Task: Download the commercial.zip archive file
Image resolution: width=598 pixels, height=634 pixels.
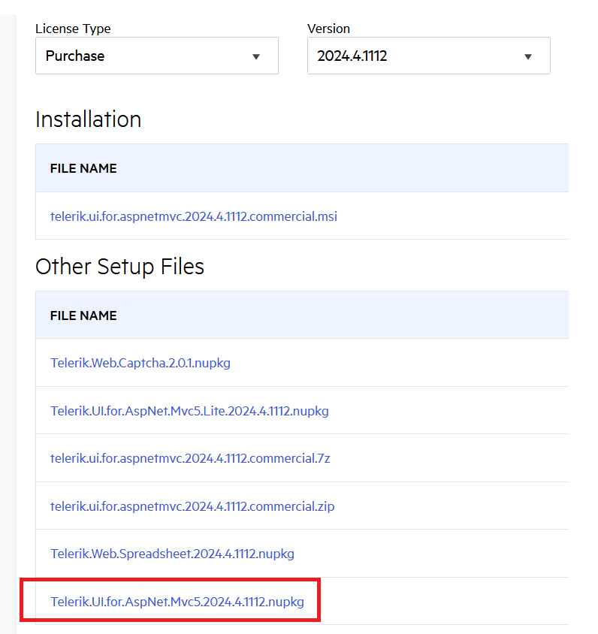Action: 192,506
